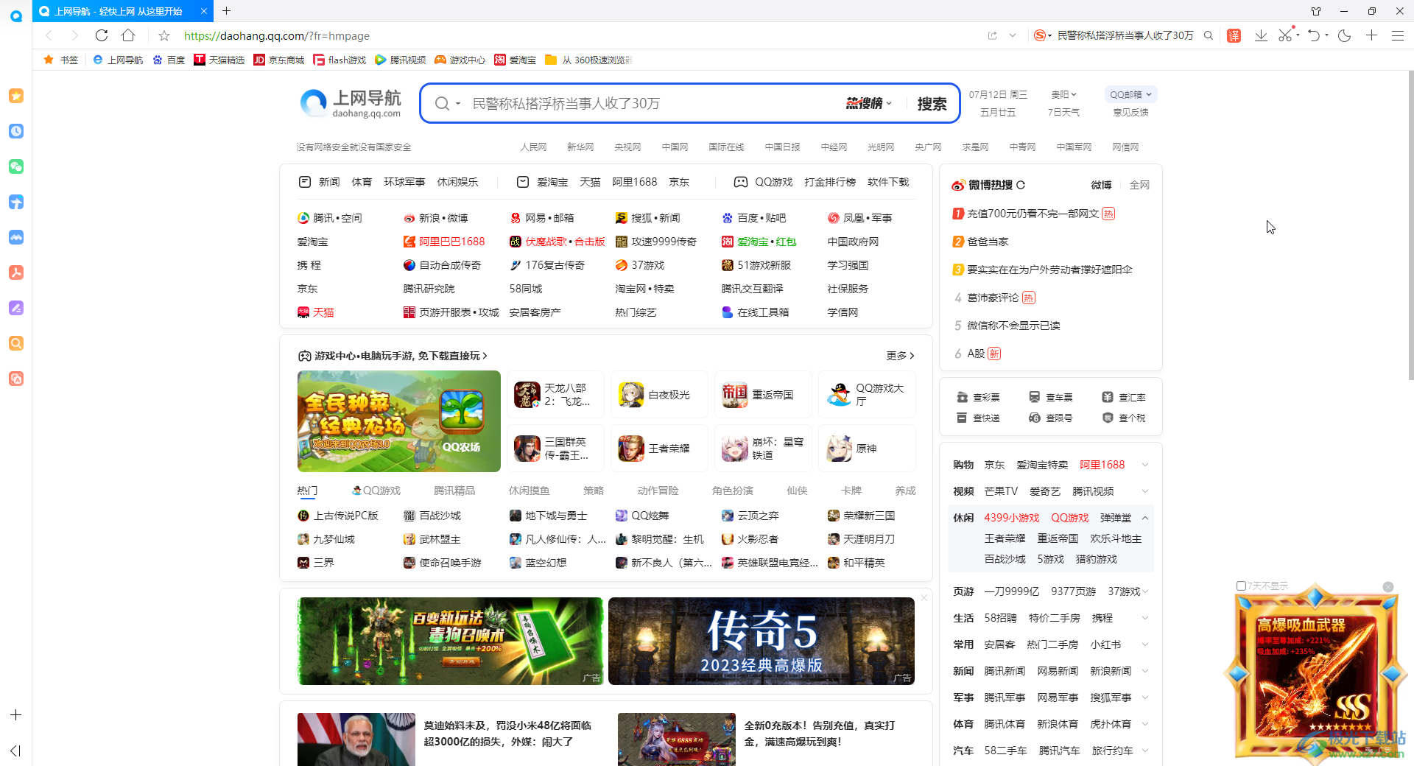Open the 京东商城 bookmark
The width and height of the screenshot is (1414, 766).
click(x=279, y=60)
